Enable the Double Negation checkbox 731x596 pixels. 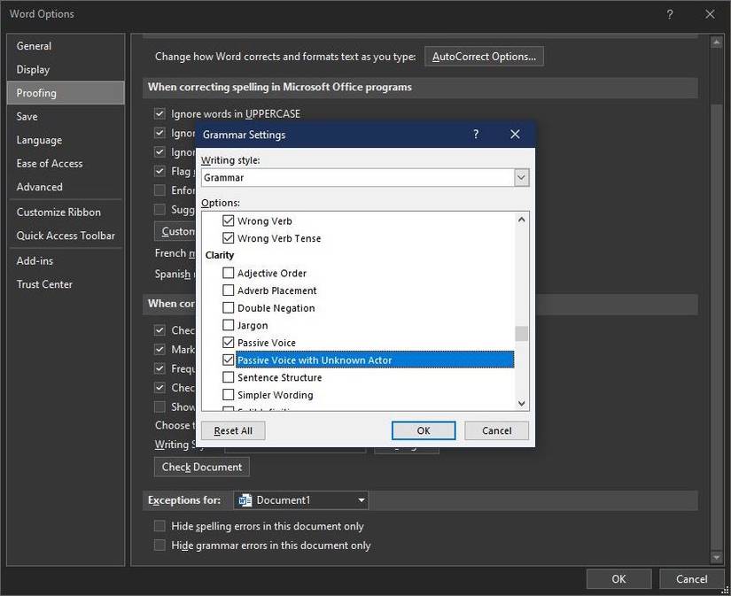point(229,308)
